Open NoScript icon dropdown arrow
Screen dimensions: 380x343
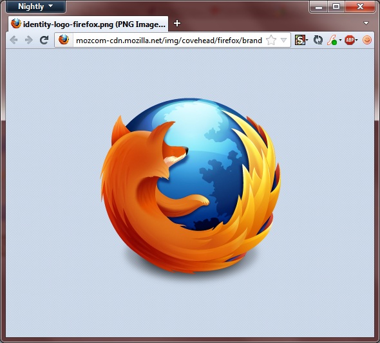307,40
